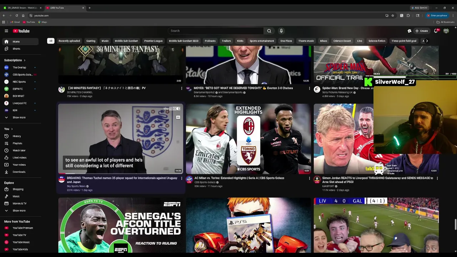
Task: Open Shopping under Explore
Action: point(21,189)
